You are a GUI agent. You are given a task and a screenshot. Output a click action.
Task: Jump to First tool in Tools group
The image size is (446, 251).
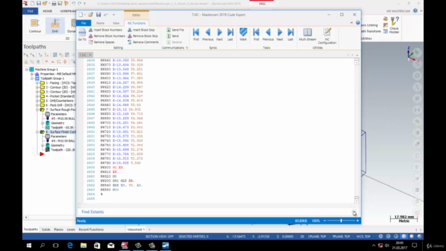click(256, 34)
